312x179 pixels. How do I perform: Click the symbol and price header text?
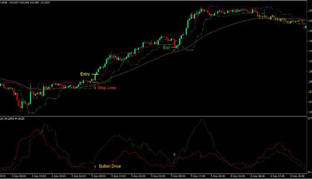(25, 2)
